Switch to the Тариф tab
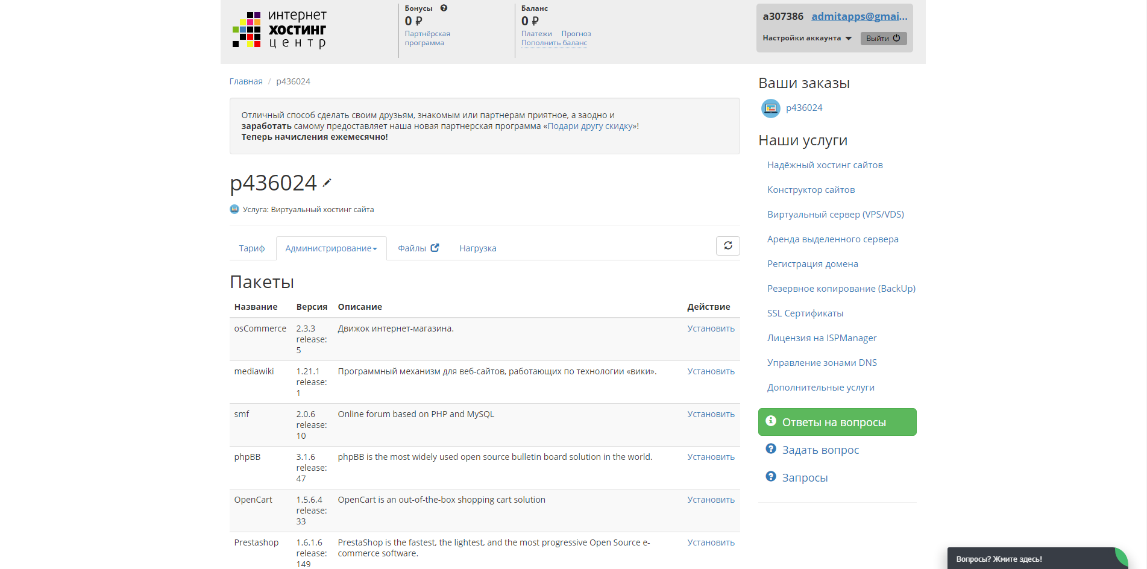 [x=252, y=248]
